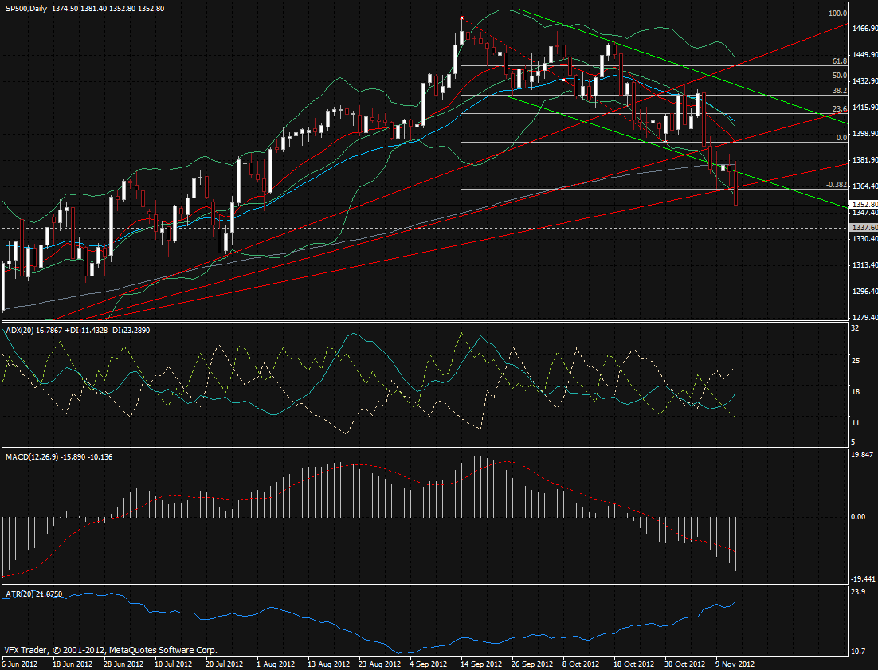878x670 pixels.
Task: Click the 6 Jun 2012 date label
Action: point(19,663)
